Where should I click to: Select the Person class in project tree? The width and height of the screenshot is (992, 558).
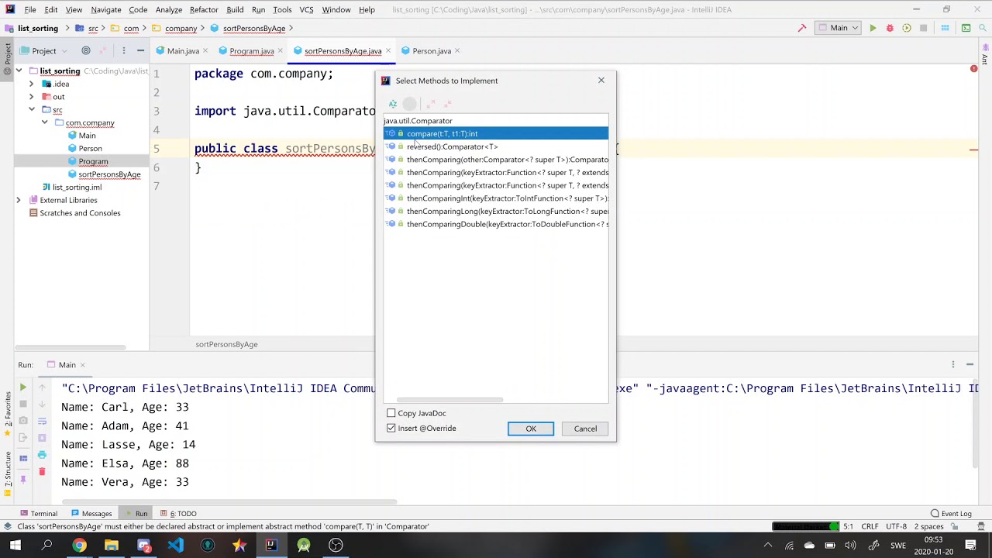click(84, 148)
